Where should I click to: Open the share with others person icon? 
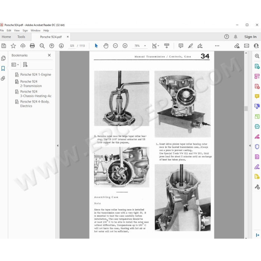coord(256,46)
